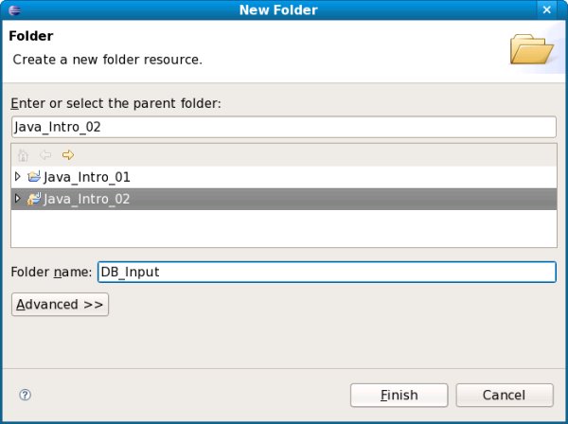
Task: Click the Back arrow icon
Action: 45,155
